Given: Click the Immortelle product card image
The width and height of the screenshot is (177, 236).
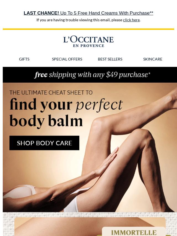Looking at the screenshot, I should pos(90,227).
